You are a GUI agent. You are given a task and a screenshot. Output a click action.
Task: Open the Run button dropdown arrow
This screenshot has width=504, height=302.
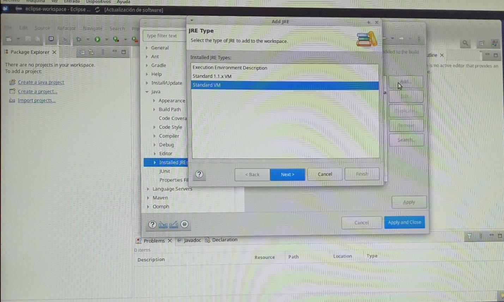coord(107,40)
